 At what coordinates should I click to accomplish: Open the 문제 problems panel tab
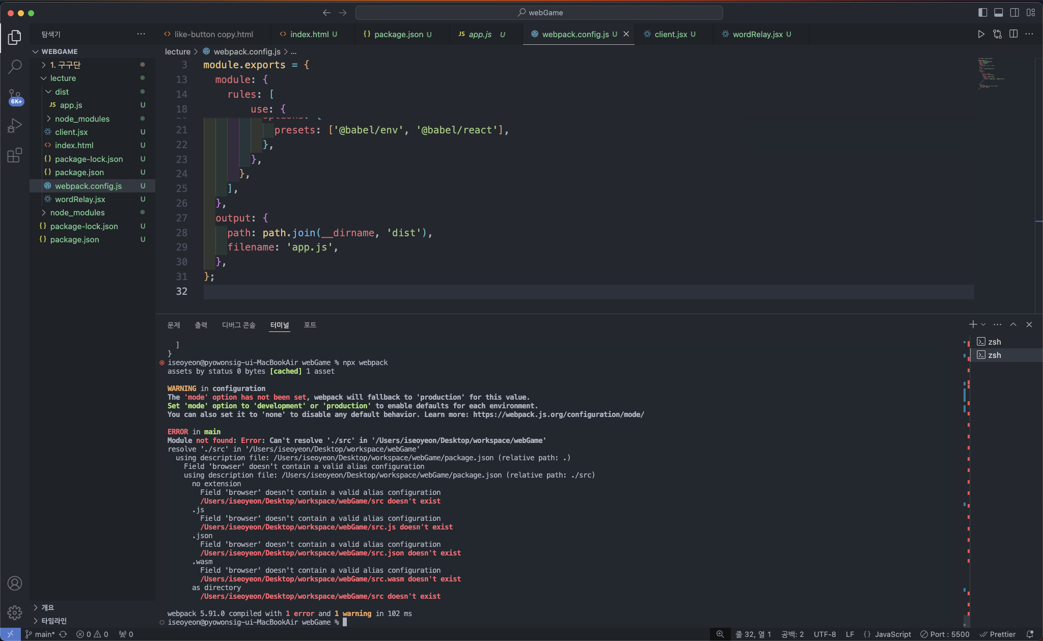[x=174, y=325]
